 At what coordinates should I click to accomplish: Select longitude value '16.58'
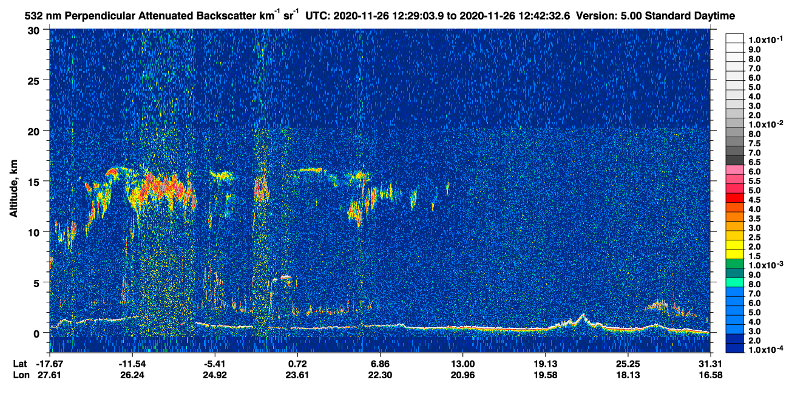tap(710, 375)
